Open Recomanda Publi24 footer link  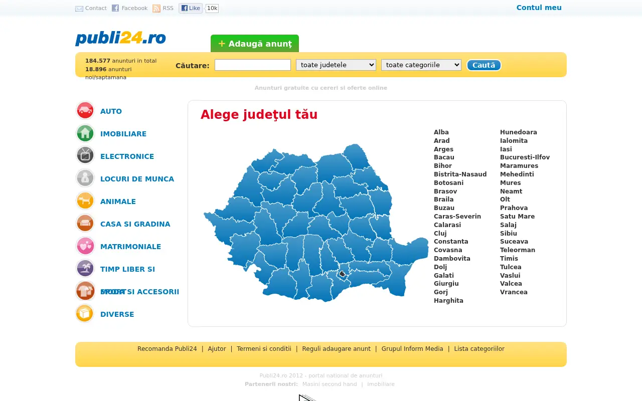point(167,349)
